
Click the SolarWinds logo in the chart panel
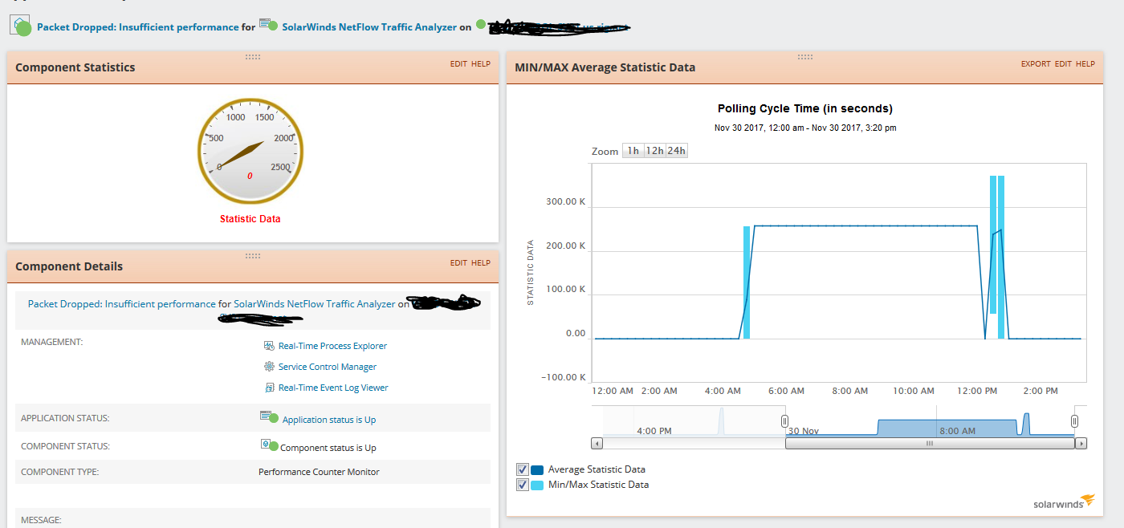(x=1063, y=502)
